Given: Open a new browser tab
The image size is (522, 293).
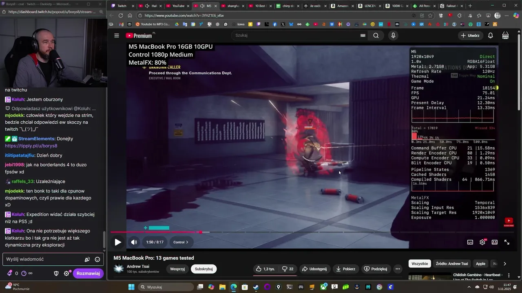Looking at the screenshot, I should (x=470, y=6).
